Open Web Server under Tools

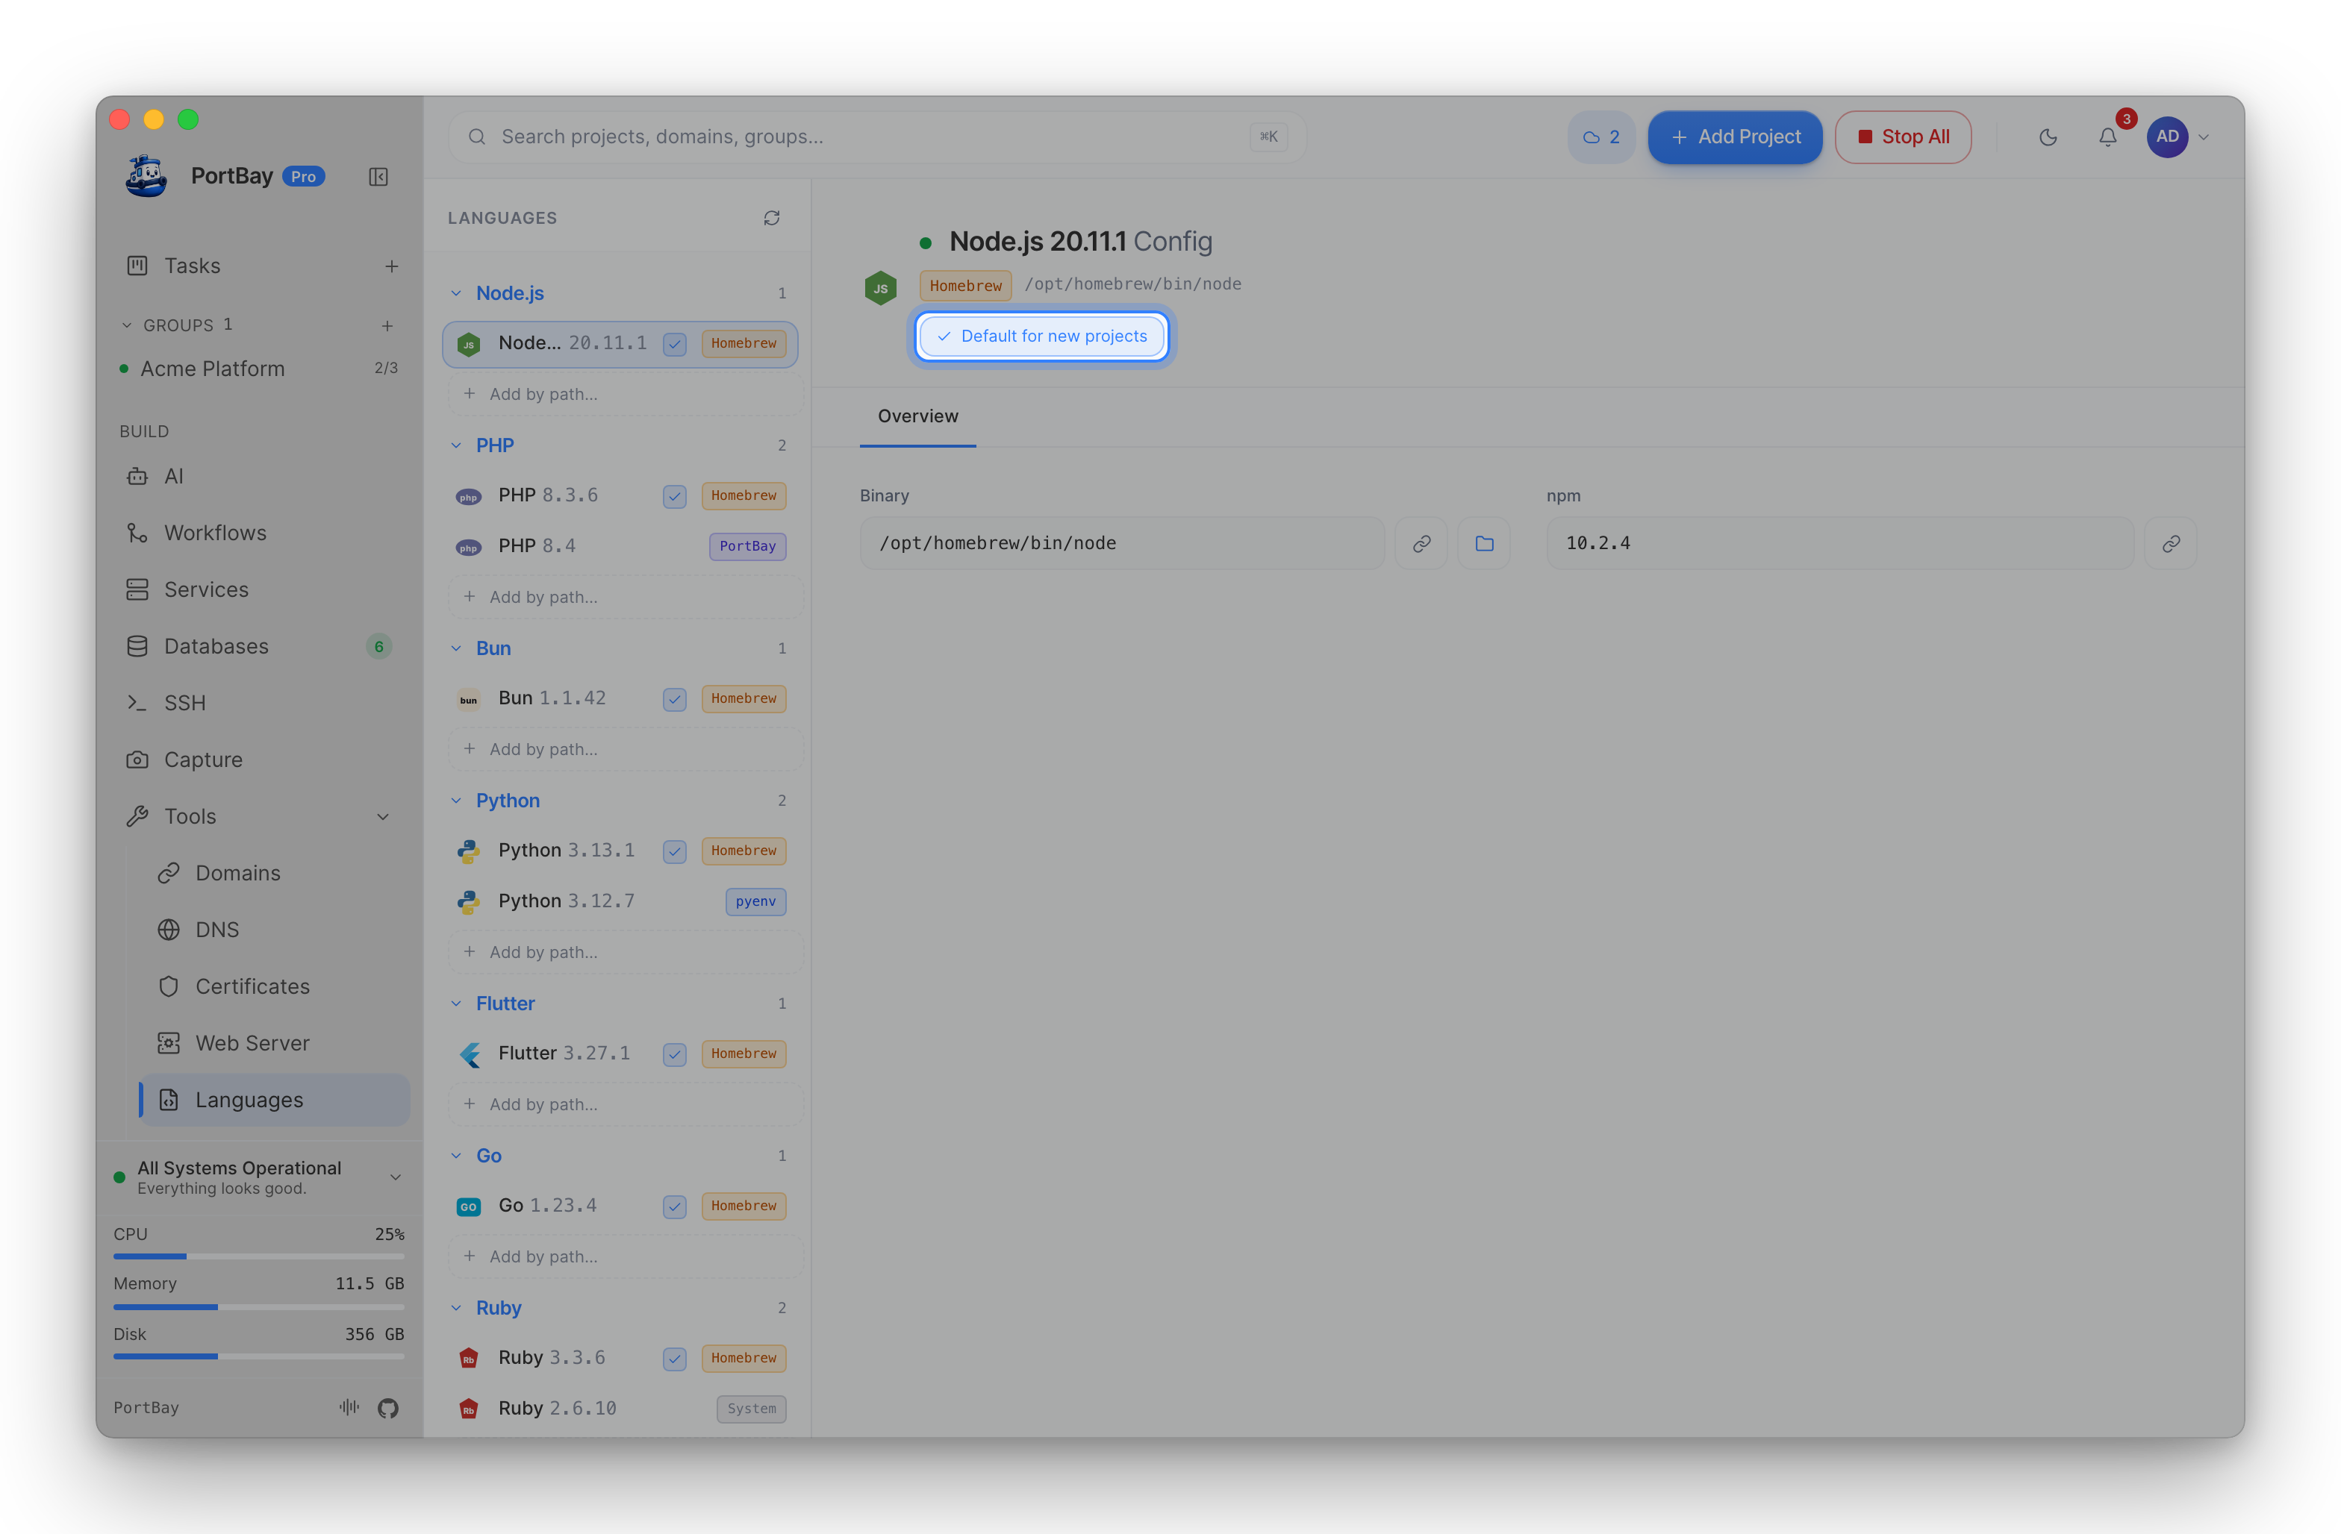click(x=275, y=1043)
